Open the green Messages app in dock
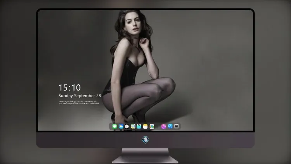The height and width of the screenshot is (164, 291). [114, 126]
